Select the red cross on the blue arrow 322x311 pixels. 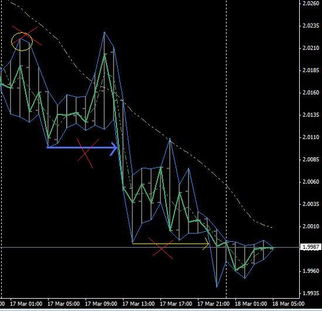click(x=87, y=153)
